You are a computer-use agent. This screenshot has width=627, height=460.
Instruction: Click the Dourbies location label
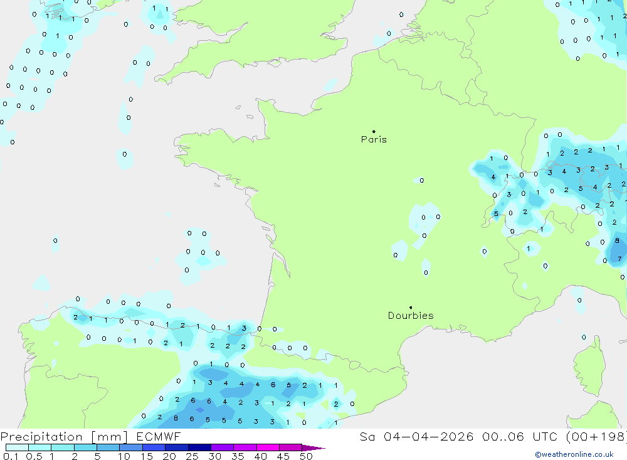point(411,316)
